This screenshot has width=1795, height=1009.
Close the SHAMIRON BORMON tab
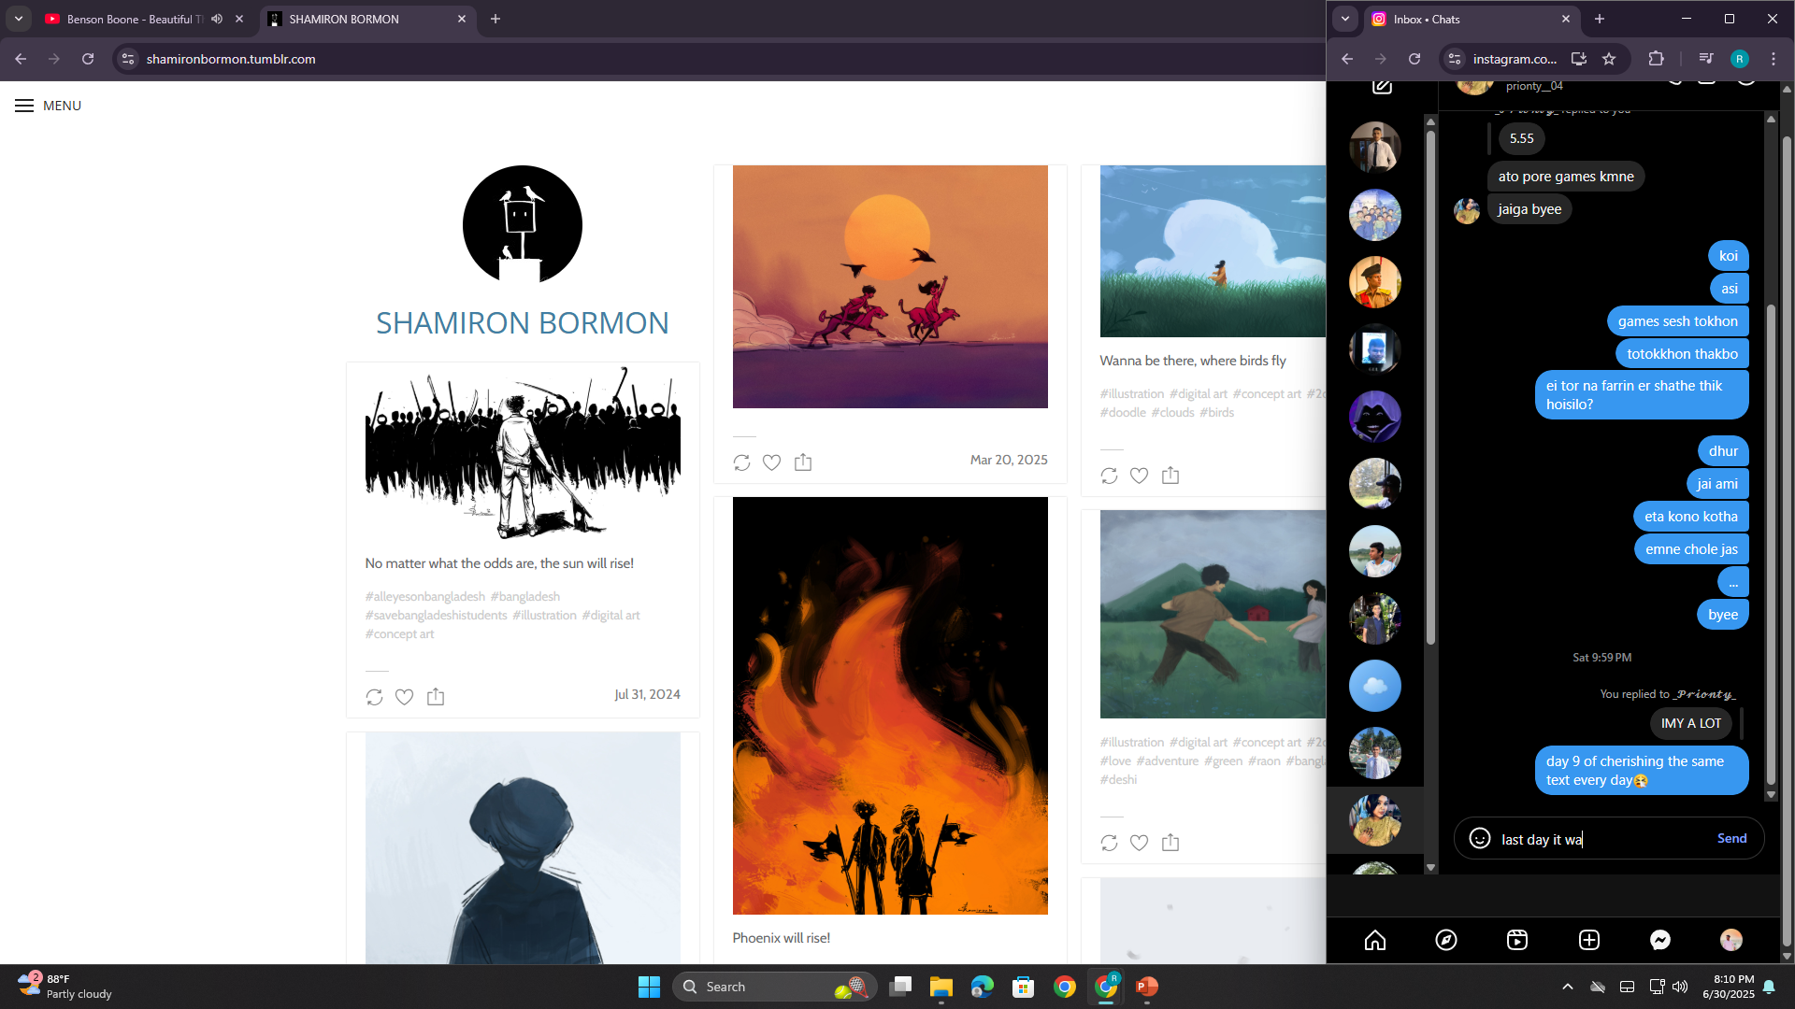[462, 19]
